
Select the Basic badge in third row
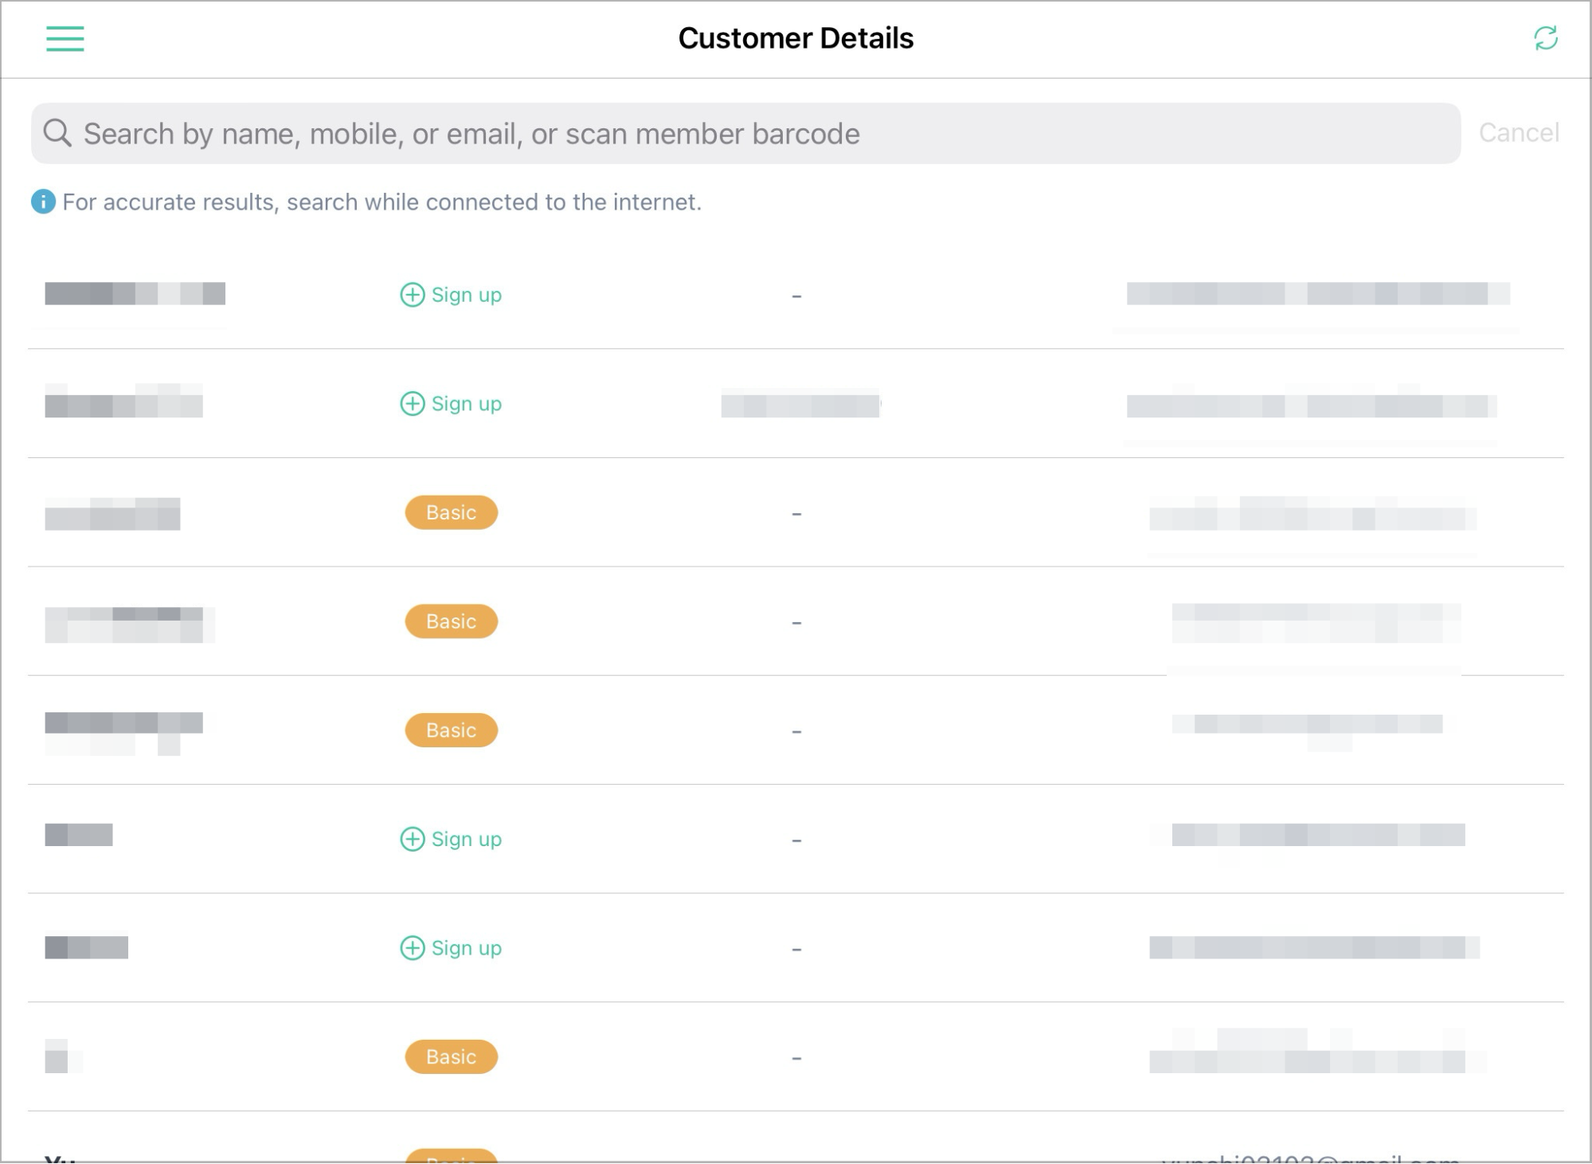point(452,512)
